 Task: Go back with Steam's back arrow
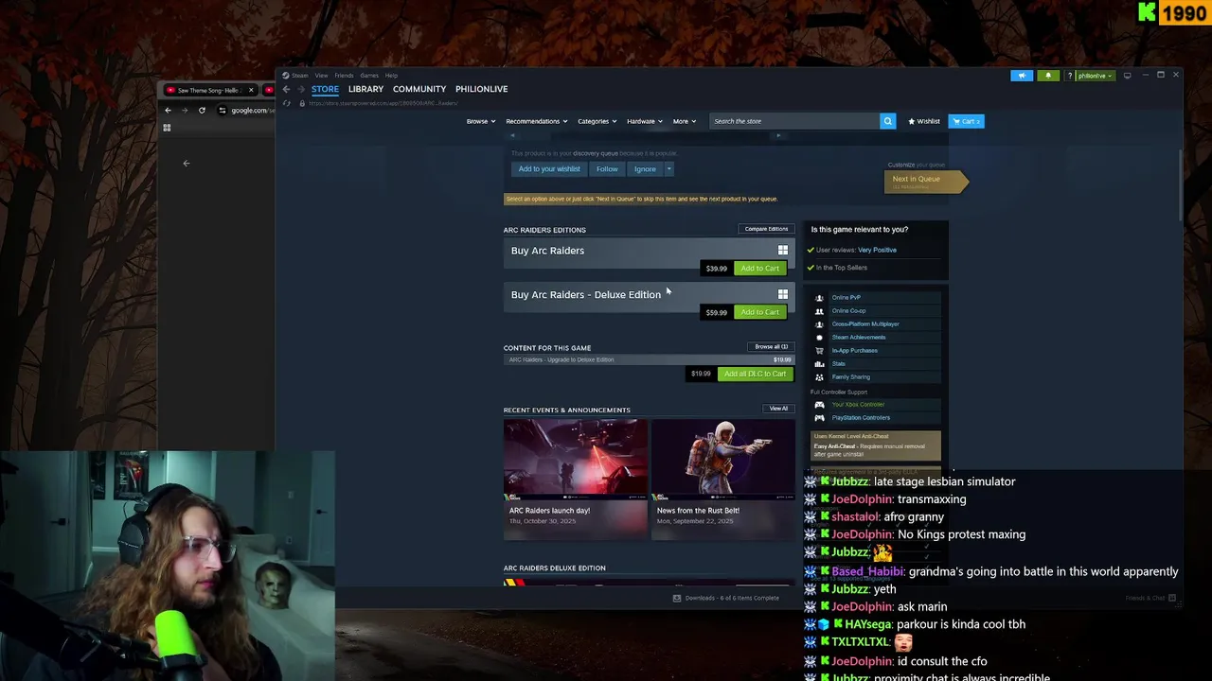pyautogui.click(x=286, y=89)
